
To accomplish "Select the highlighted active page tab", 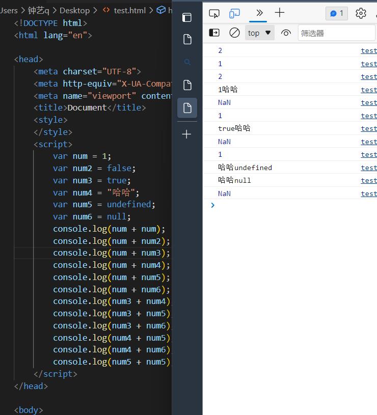I will (x=187, y=108).
